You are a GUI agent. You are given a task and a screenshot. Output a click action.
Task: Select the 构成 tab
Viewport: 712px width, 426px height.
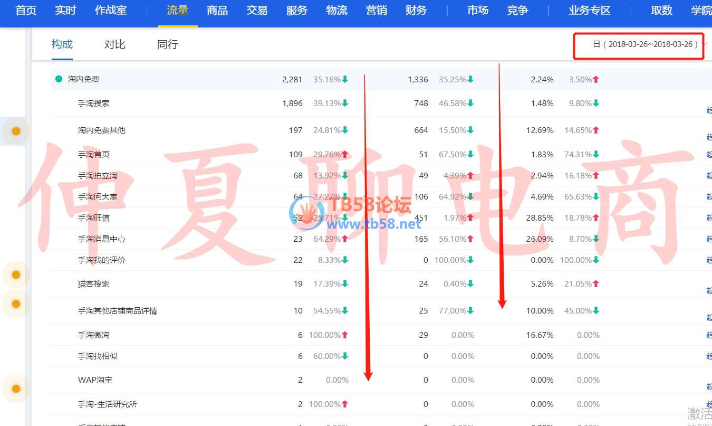coord(62,44)
